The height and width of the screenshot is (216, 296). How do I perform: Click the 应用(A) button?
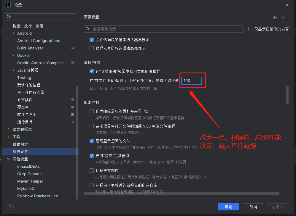pos(278,207)
